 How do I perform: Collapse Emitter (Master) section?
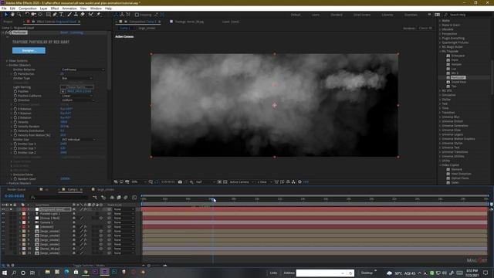[x=7, y=65]
